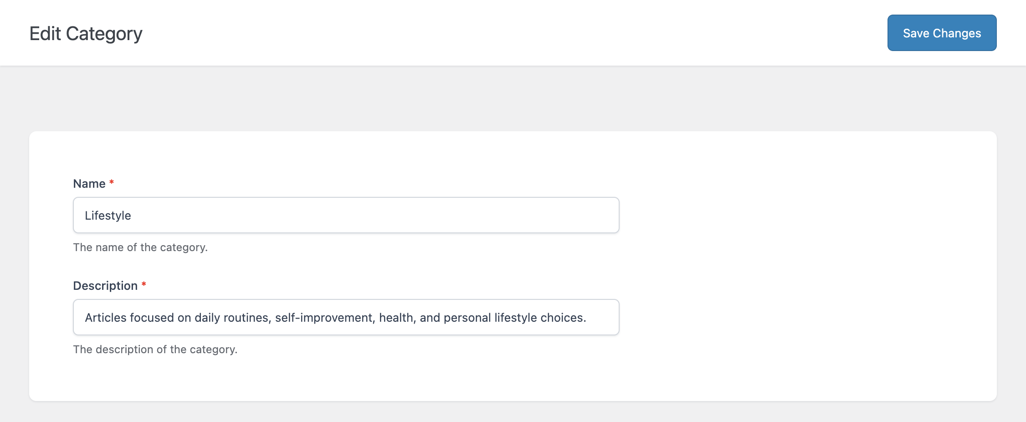
Task: Focus the Name field to edit Lifestyle
Action: point(345,215)
